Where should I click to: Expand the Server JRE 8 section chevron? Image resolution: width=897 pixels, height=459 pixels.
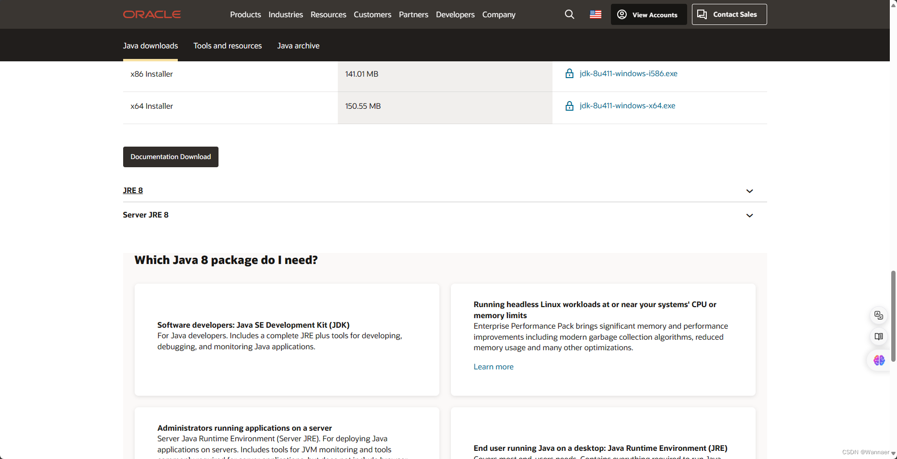coord(749,216)
